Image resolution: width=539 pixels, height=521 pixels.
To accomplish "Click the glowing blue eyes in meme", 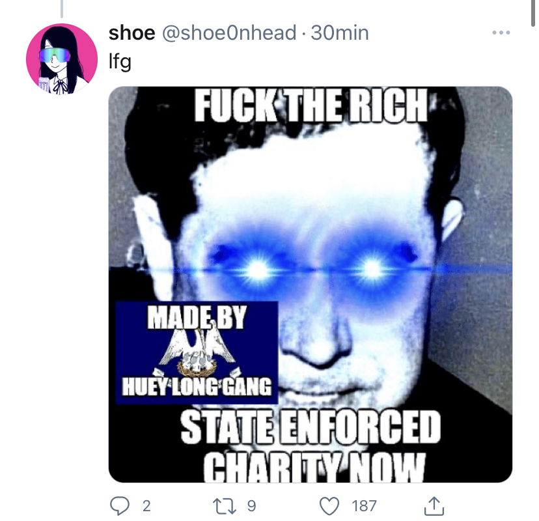I will coord(314,268).
